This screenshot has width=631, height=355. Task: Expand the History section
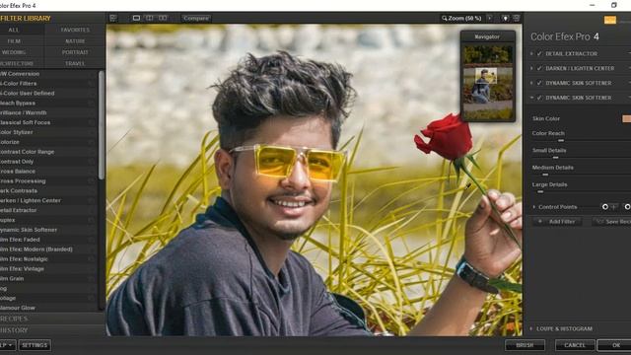tap(52, 330)
